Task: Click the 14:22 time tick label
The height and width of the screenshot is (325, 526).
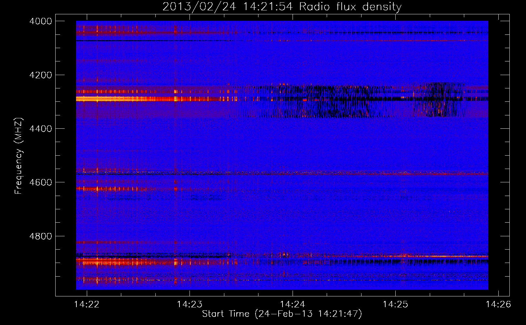Action: (x=87, y=304)
